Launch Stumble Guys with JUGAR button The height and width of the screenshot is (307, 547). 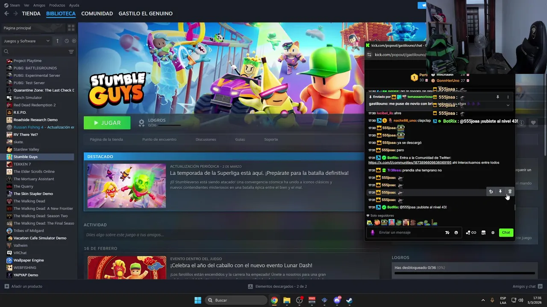[107, 123]
